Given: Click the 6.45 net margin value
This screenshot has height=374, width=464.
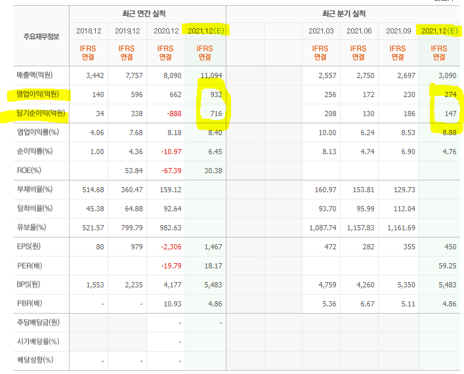Looking at the screenshot, I should pos(215,152).
